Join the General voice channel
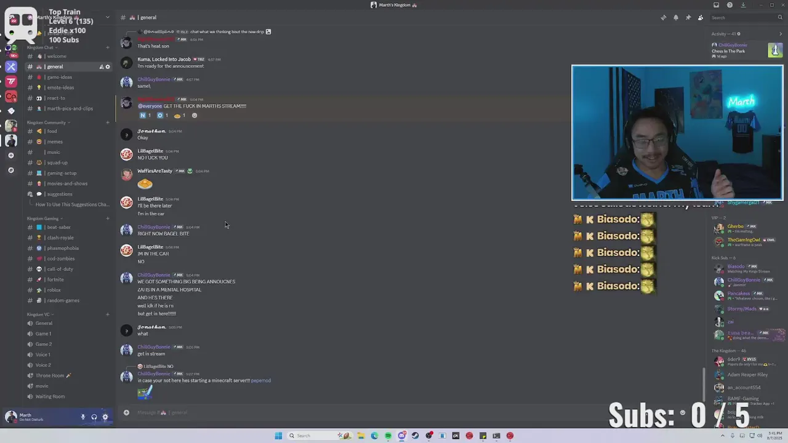The image size is (788, 443). 69,323
